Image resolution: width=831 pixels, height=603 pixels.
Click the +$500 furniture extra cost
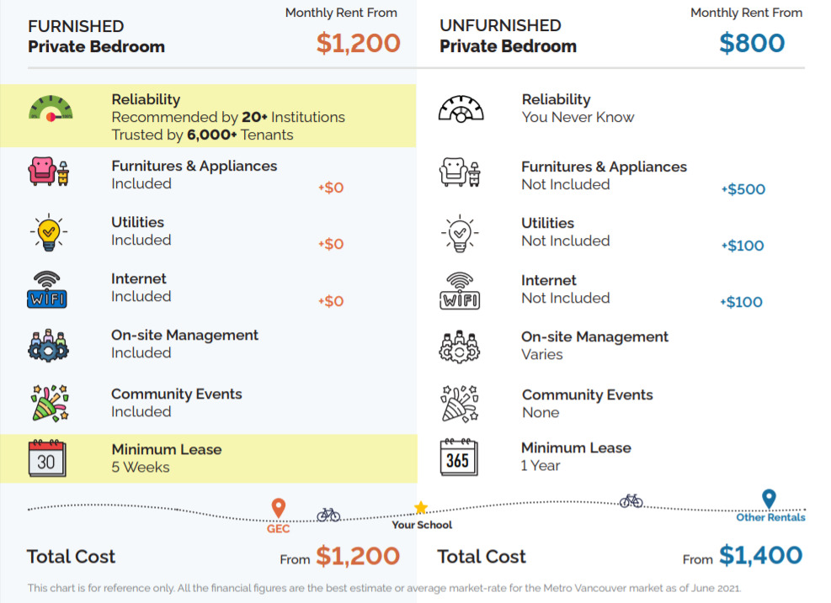pyautogui.click(x=743, y=189)
